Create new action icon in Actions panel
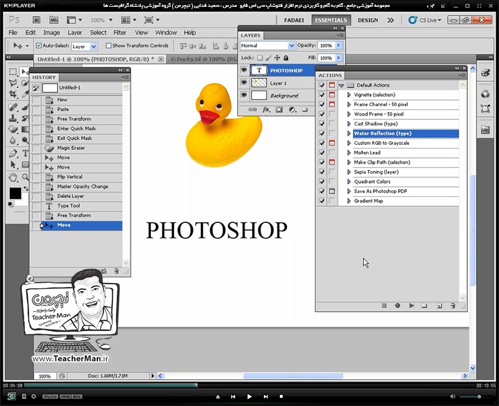 [439, 305]
